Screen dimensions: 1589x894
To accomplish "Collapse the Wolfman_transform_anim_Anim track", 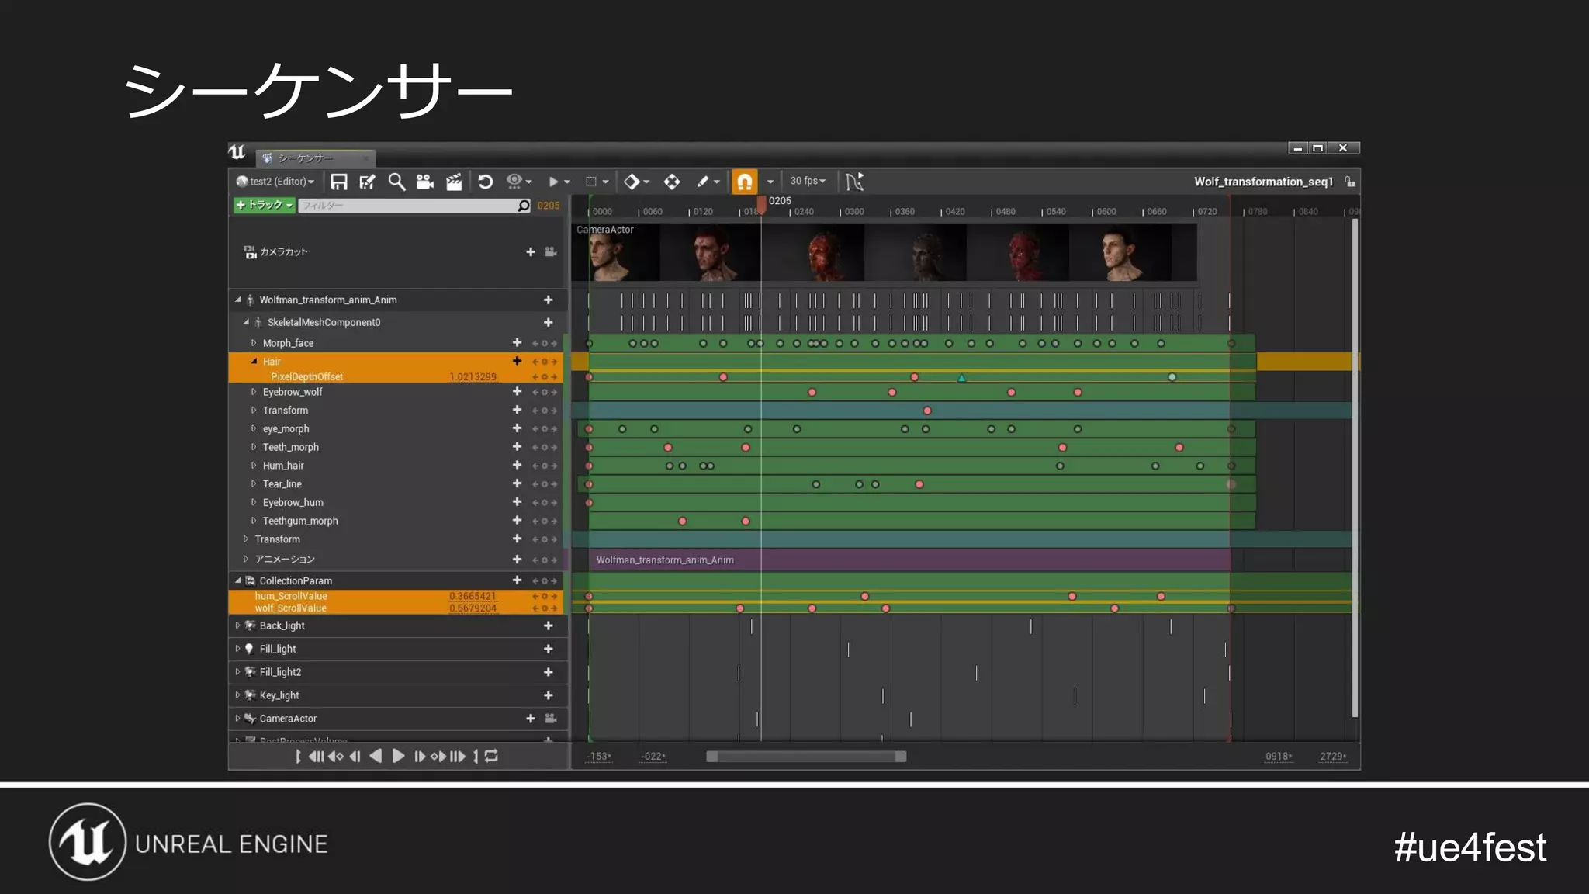I will click(238, 300).
